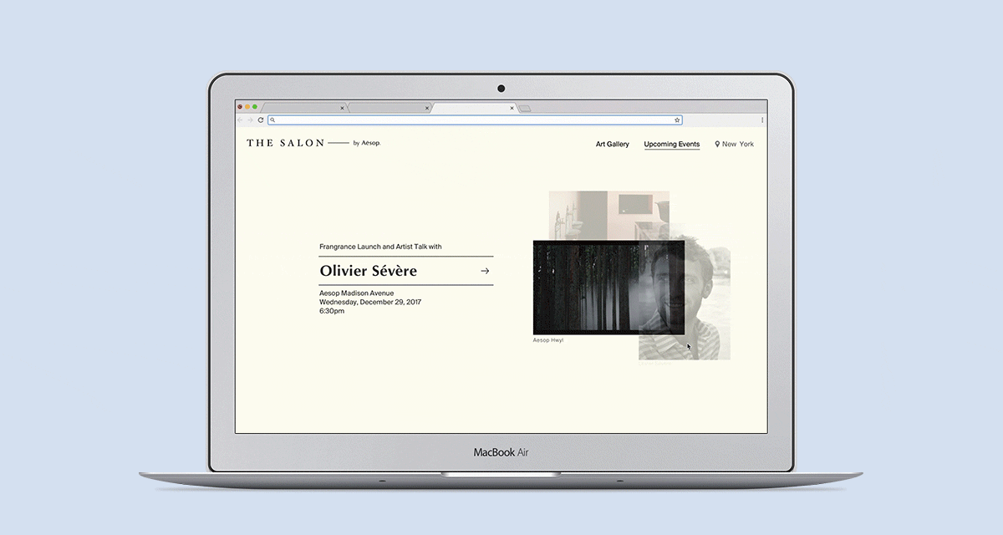This screenshot has width=1003, height=535.
Task: Click the 'Aesop Hwyl' image caption
Action: click(548, 340)
